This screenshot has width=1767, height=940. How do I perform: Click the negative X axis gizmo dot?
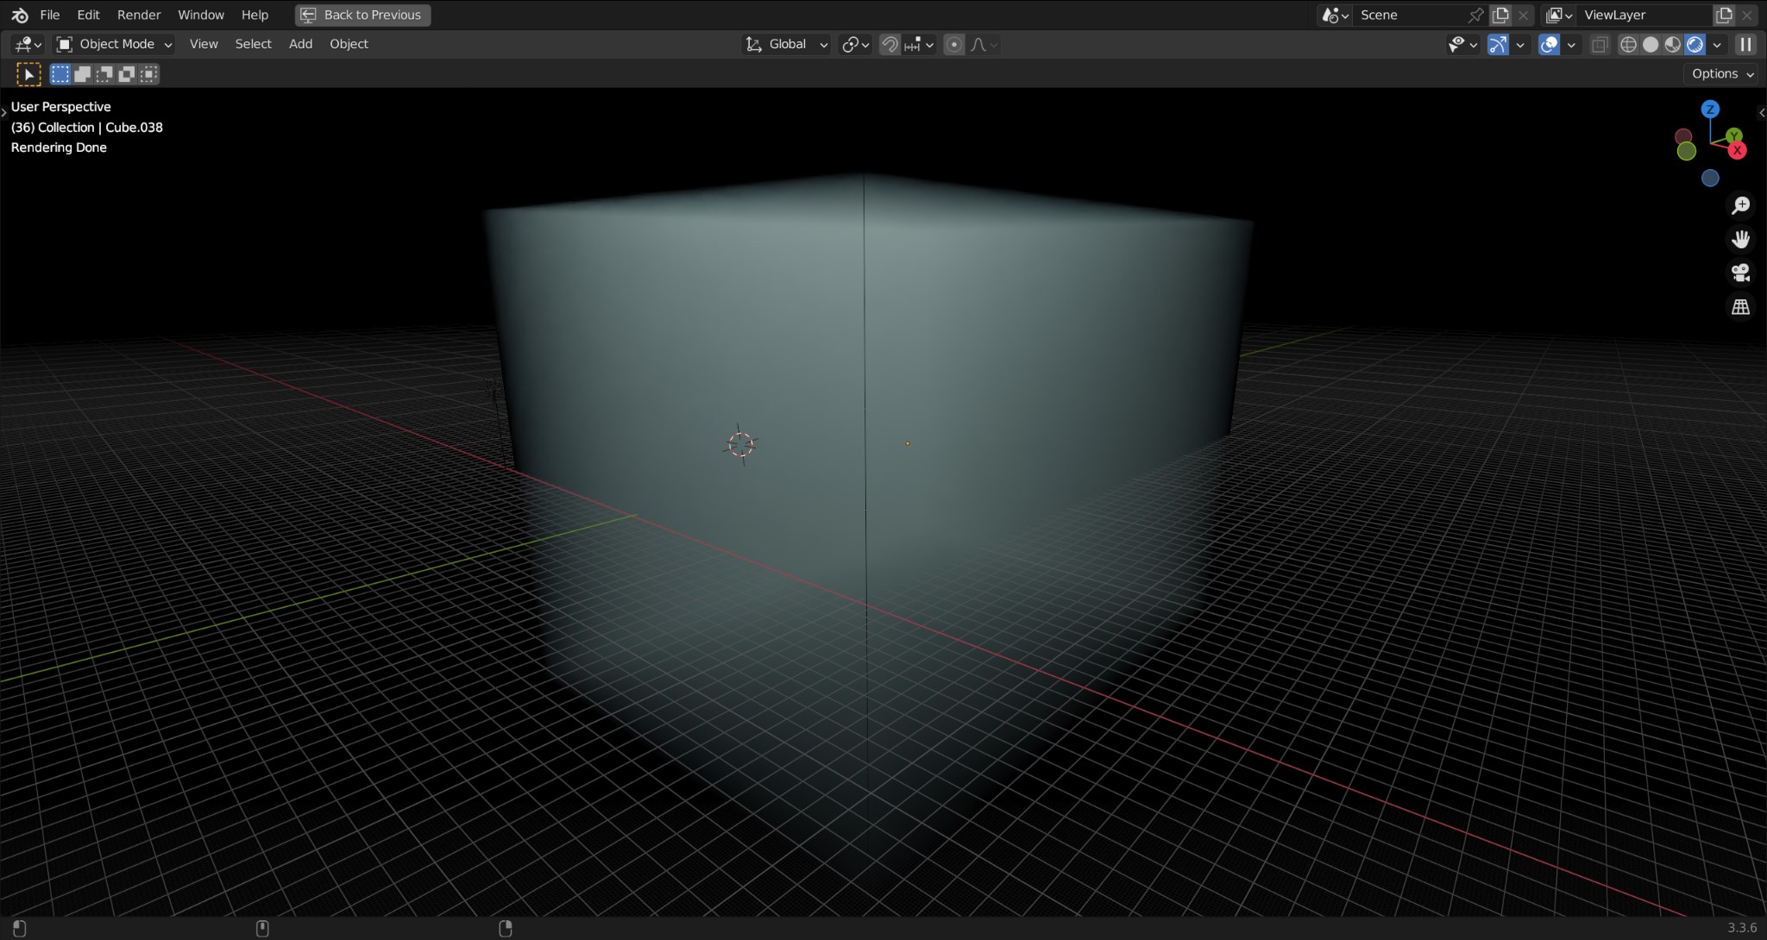[x=1682, y=136]
